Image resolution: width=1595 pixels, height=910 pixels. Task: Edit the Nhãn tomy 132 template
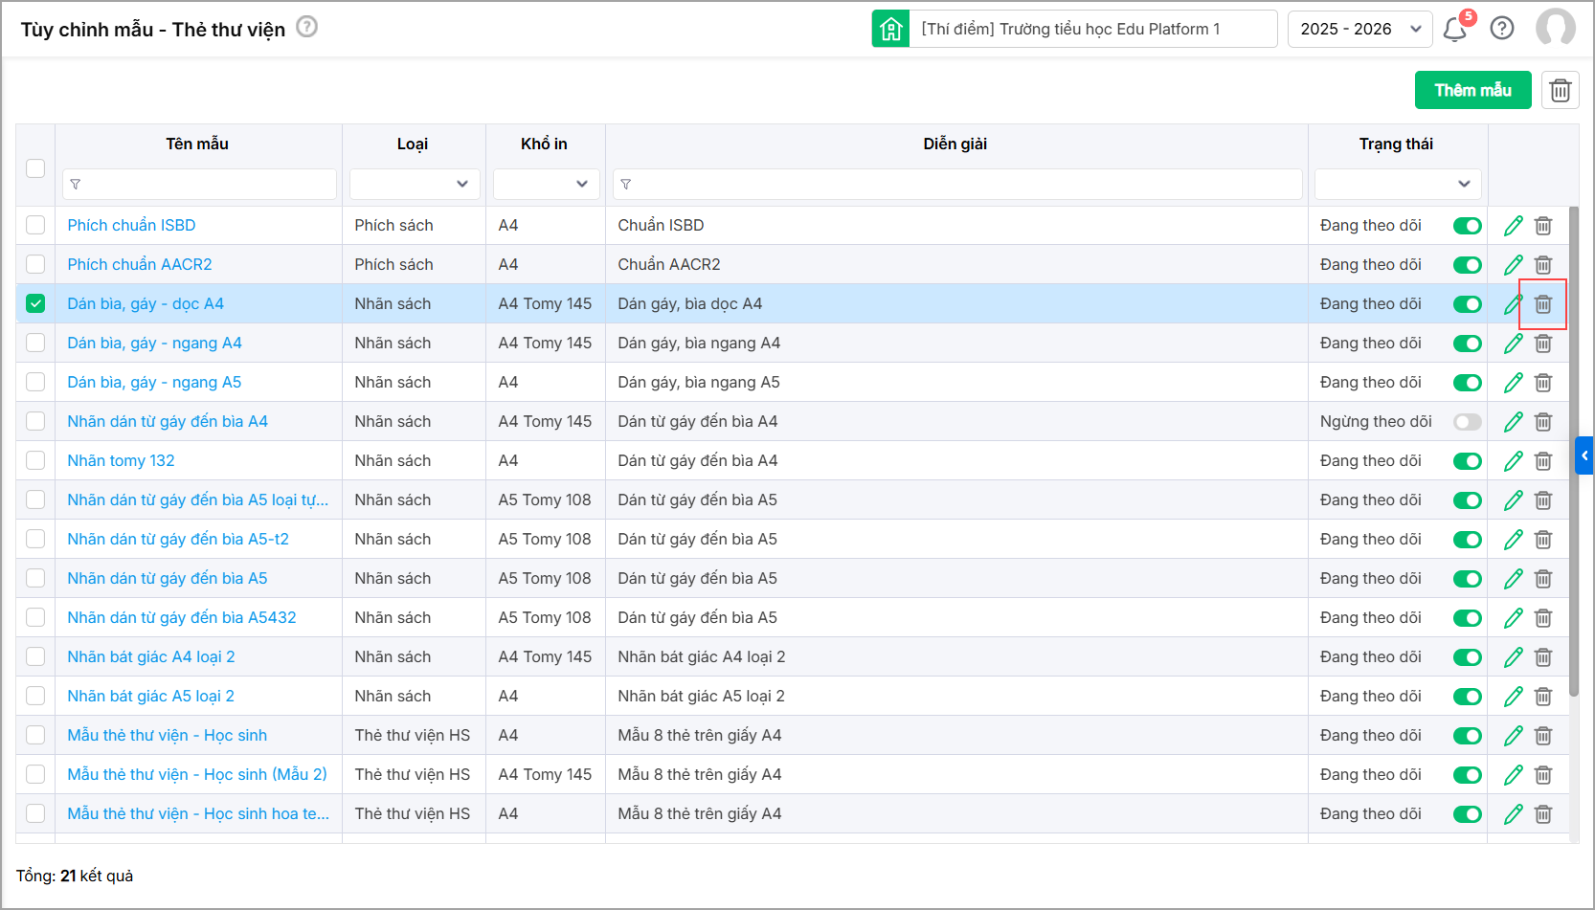coord(1513,461)
